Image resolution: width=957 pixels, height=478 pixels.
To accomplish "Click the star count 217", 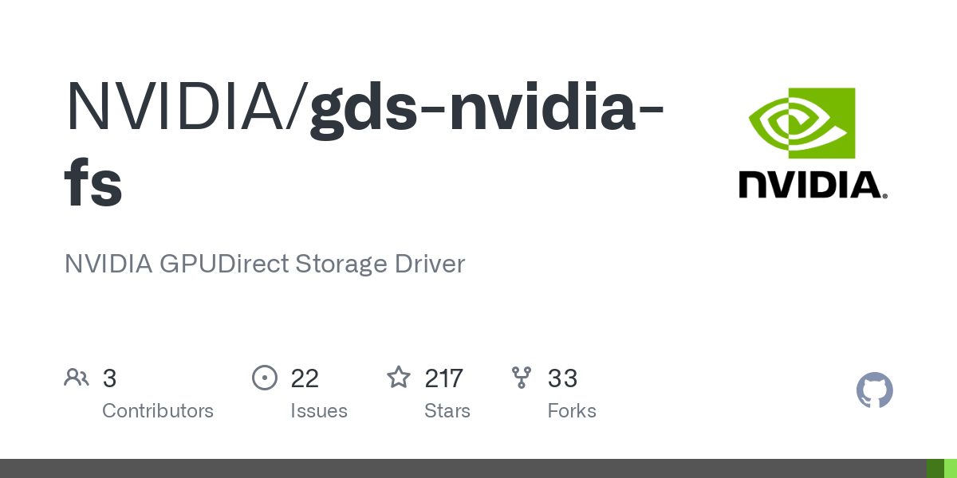I will pyautogui.click(x=443, y=378).
